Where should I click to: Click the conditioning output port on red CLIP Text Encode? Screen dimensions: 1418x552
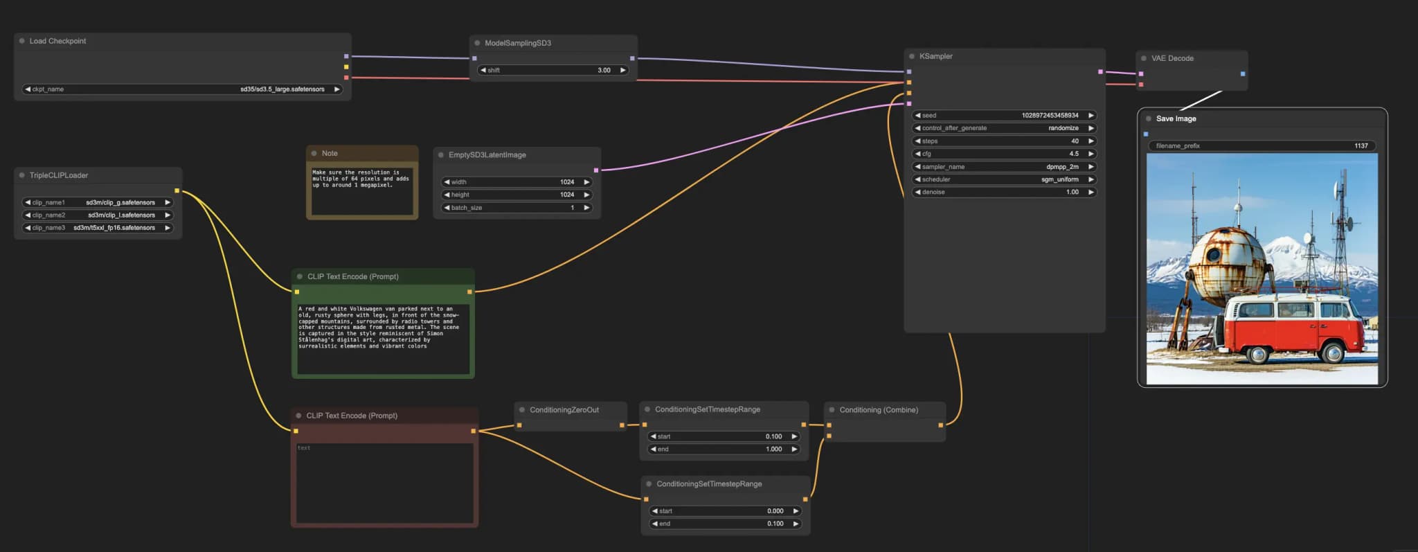[x=474, y=431]
